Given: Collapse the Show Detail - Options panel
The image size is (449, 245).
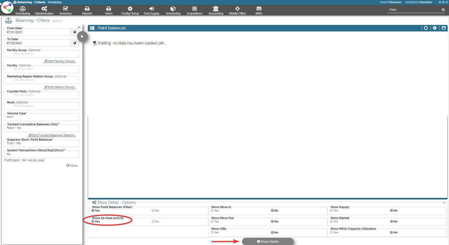Looking at the screenshot, I should 444,203.
